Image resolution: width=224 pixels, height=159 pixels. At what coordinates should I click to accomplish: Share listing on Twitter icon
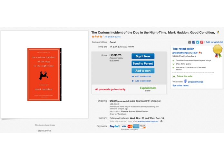[198, 42]
